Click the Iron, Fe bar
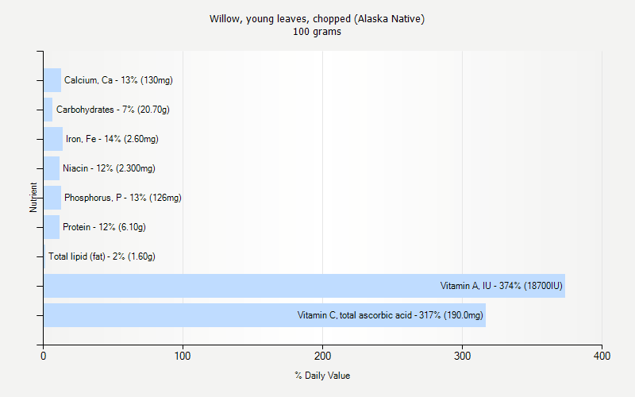The image size is (635, 397). [53, 139]
